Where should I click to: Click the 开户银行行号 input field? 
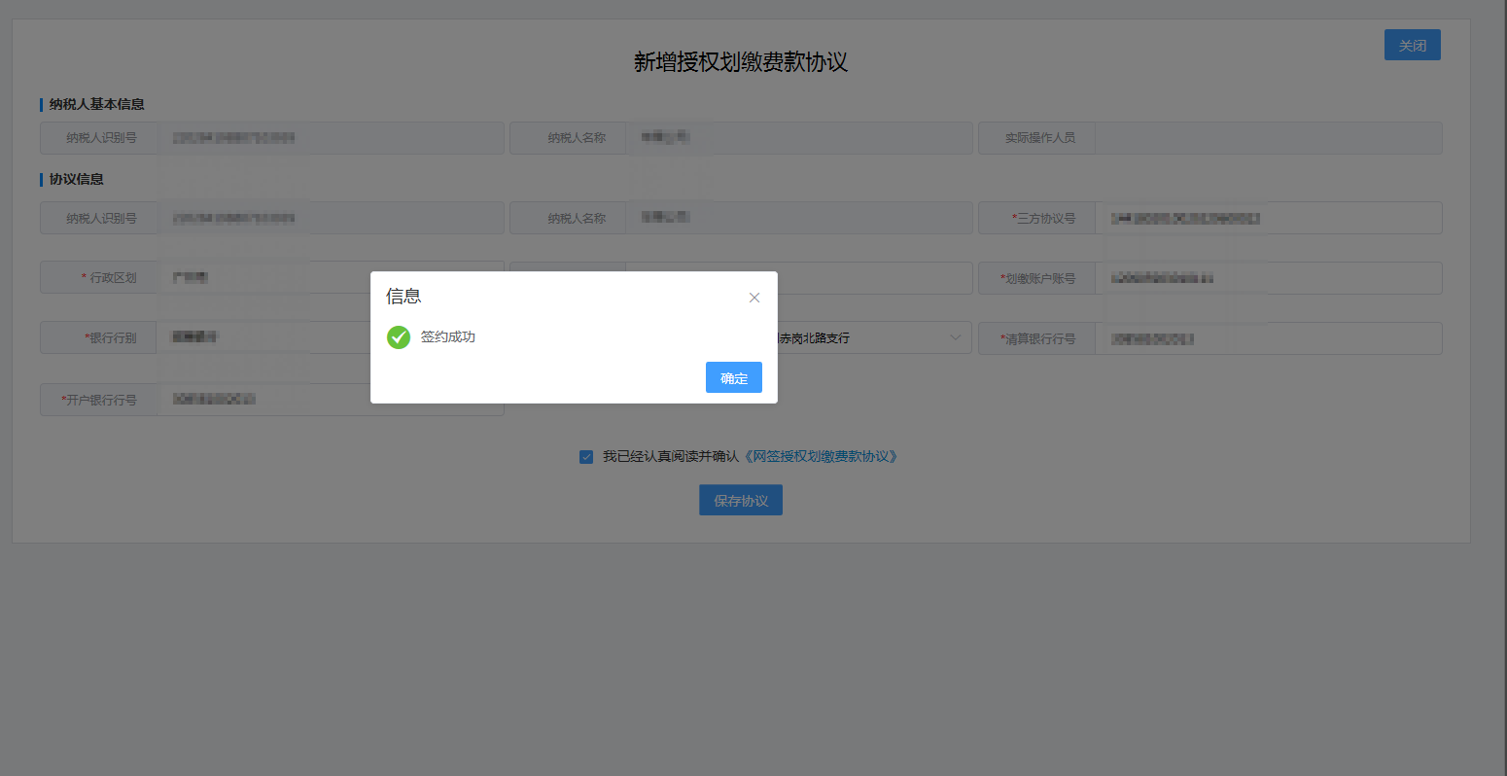(x=331, y=400)
